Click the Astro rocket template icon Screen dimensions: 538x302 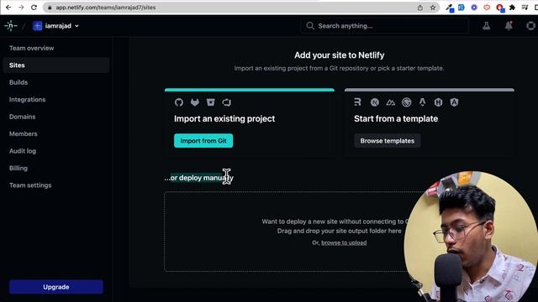pyautogui.click(x=422, y=102)
